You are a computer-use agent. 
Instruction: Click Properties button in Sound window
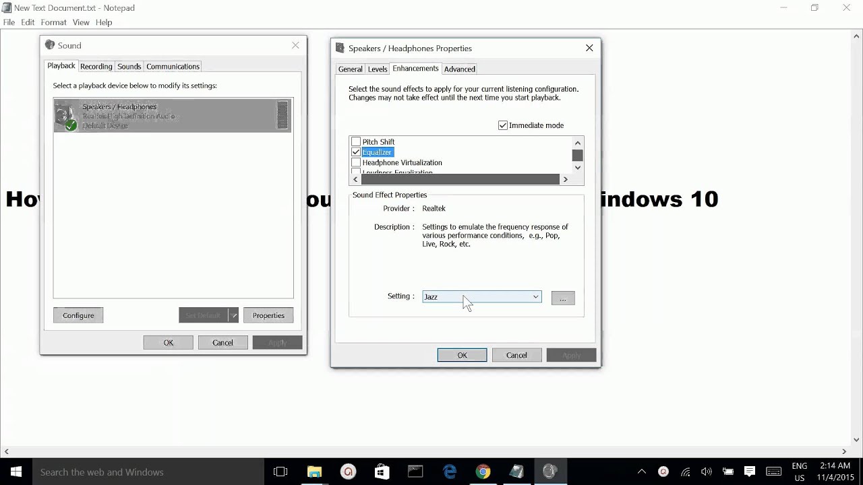(x=268, y=315)
